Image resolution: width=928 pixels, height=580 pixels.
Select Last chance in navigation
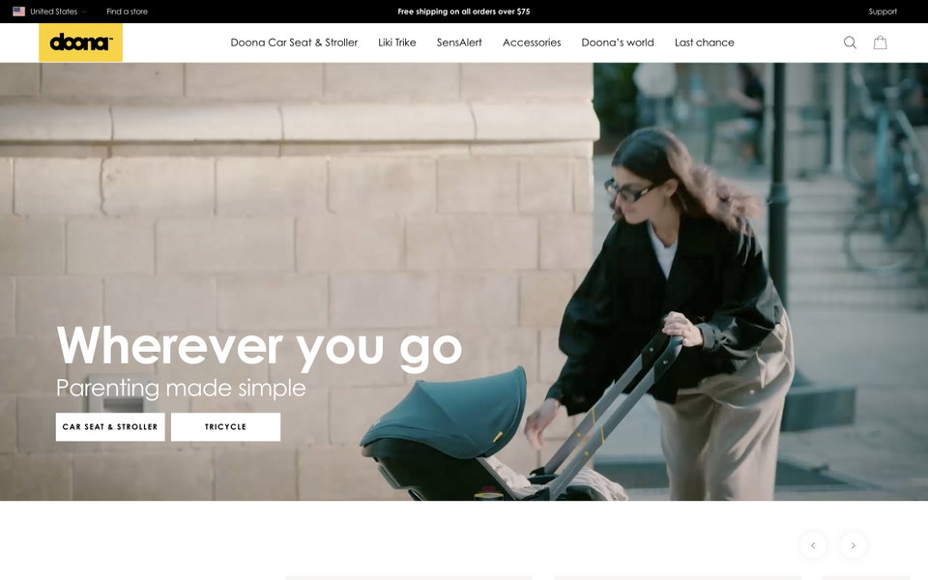click(x=705, y=43)
